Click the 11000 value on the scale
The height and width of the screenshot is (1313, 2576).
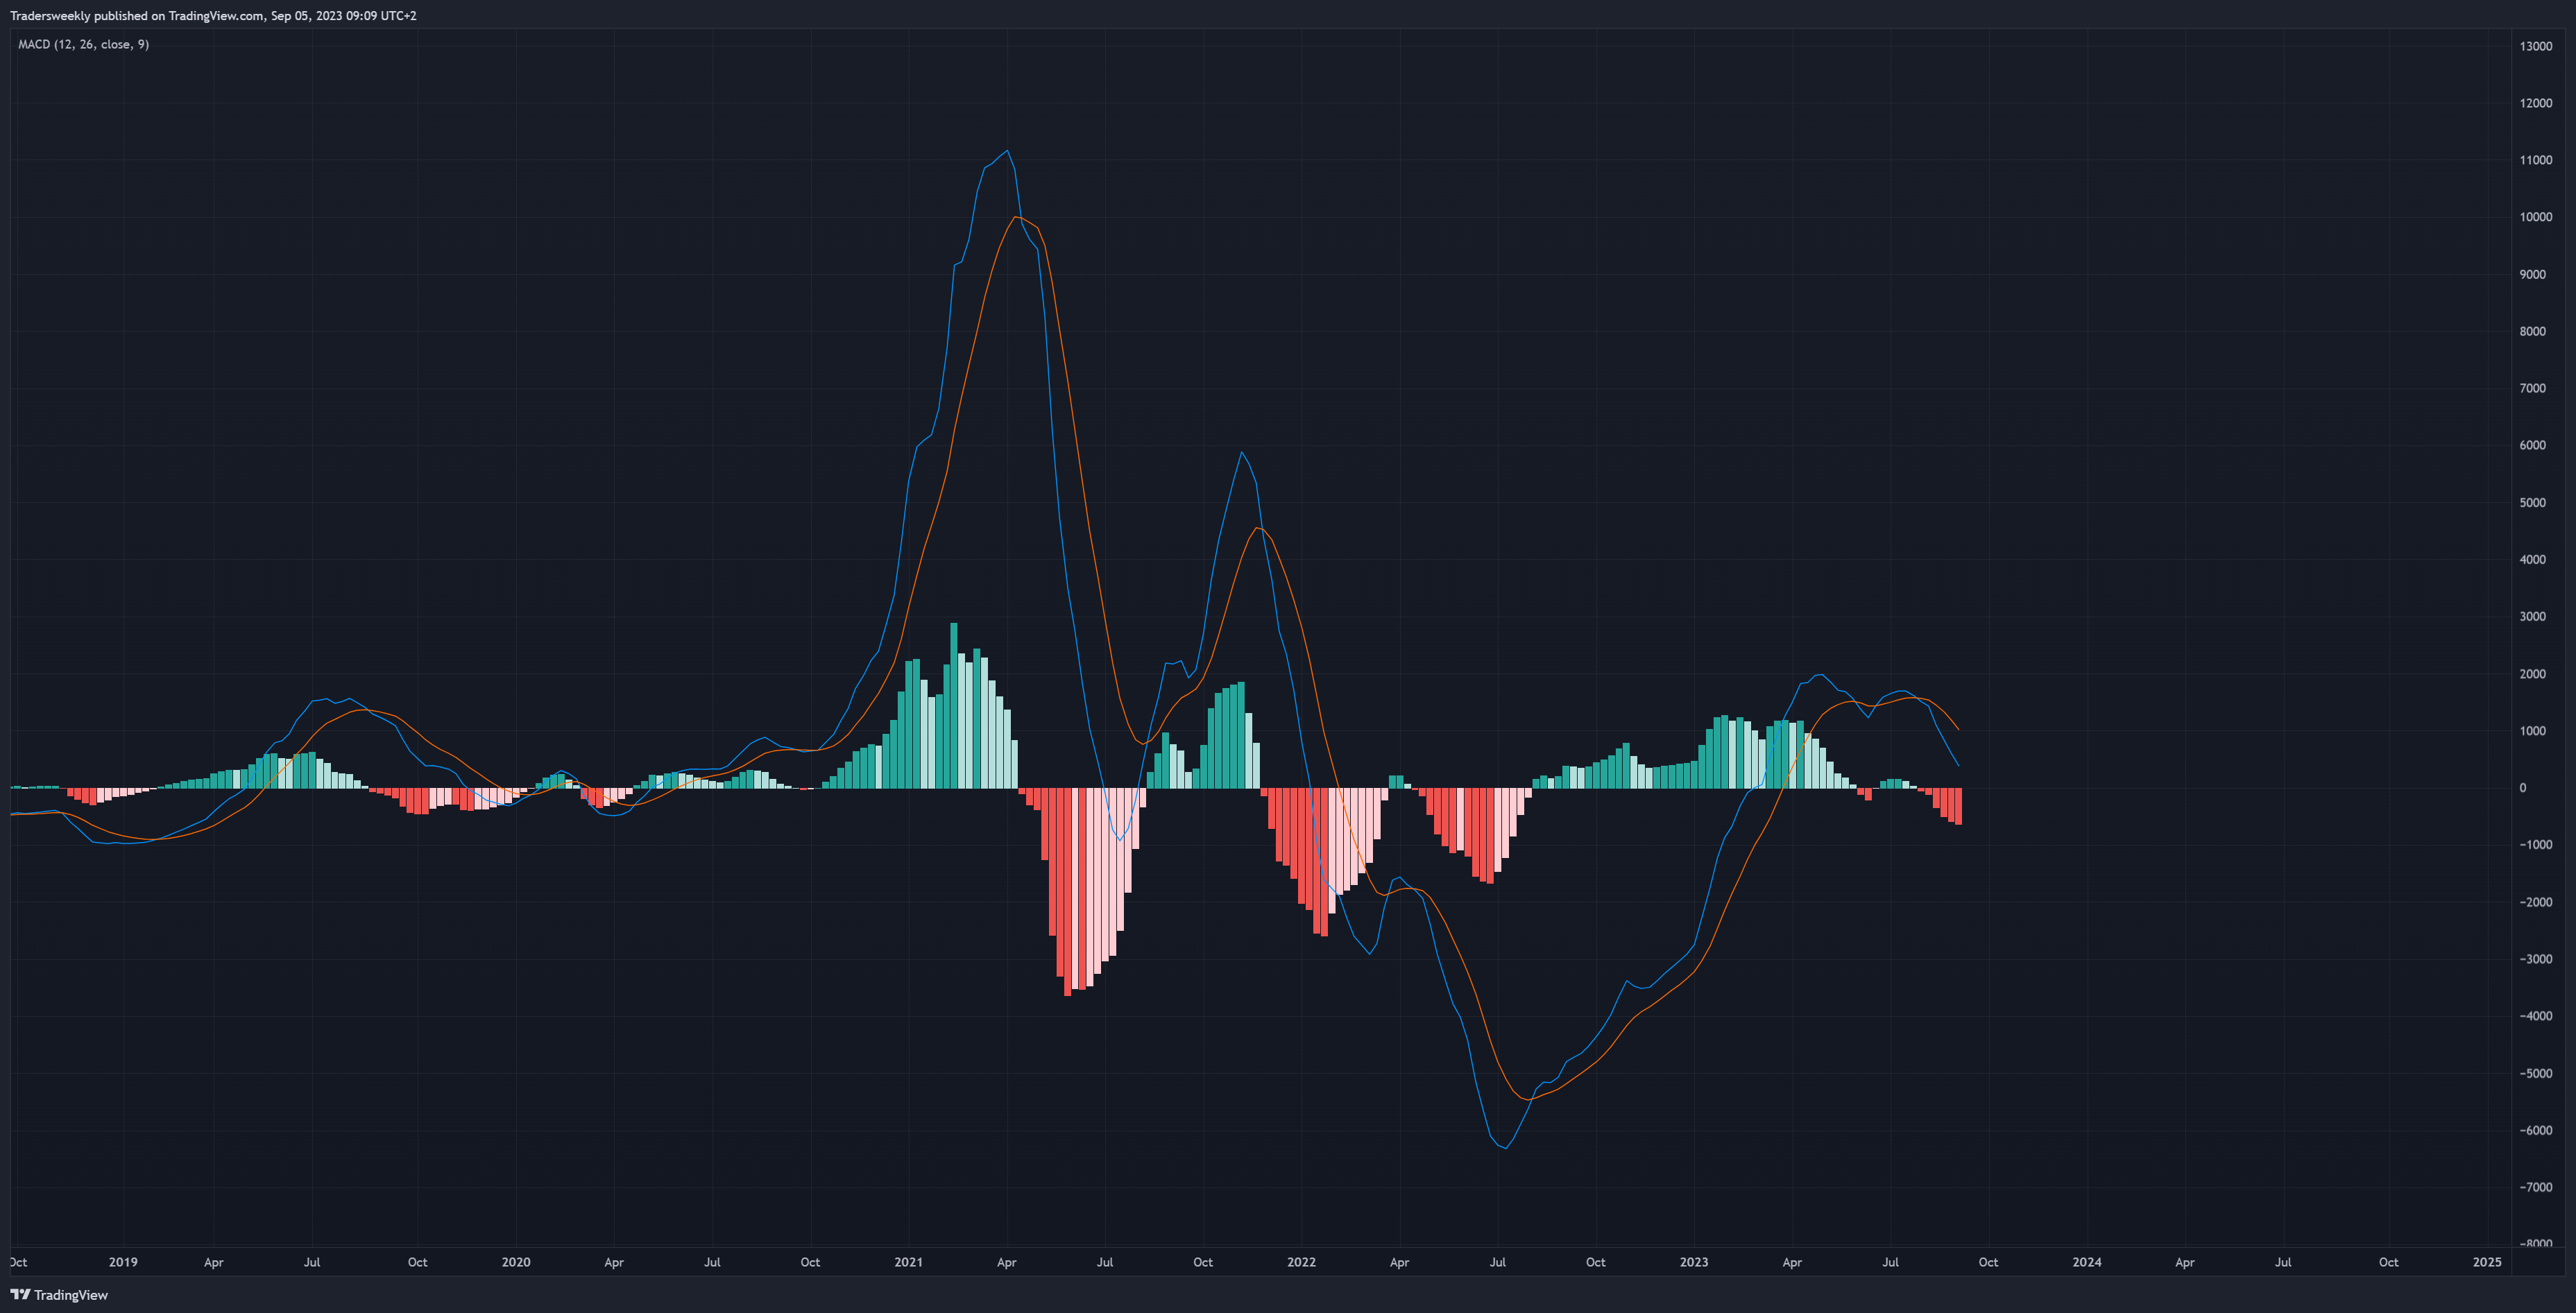(x=2536, y=160)
